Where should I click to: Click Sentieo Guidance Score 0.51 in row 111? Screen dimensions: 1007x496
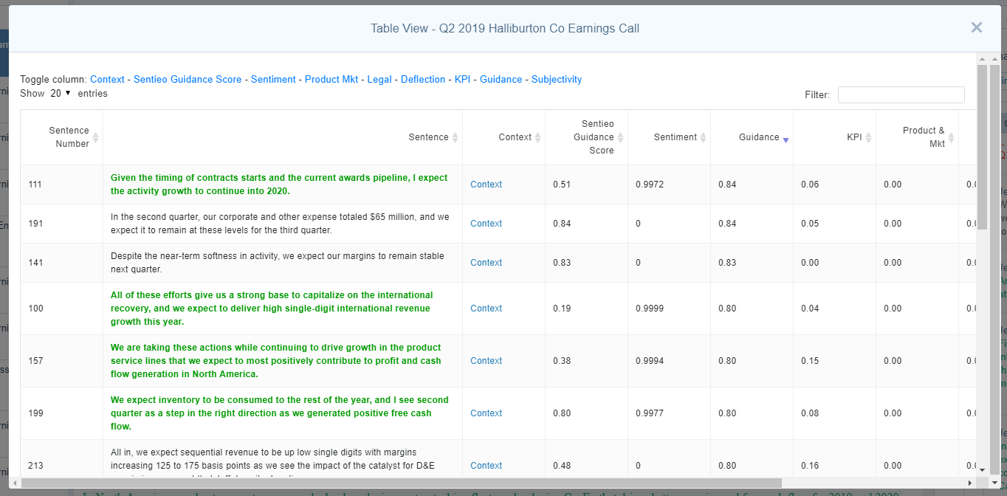pyautogui.click(x=562, y=185)
